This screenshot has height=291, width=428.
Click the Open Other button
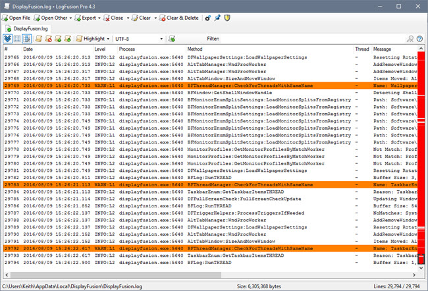tap(51, 18)
